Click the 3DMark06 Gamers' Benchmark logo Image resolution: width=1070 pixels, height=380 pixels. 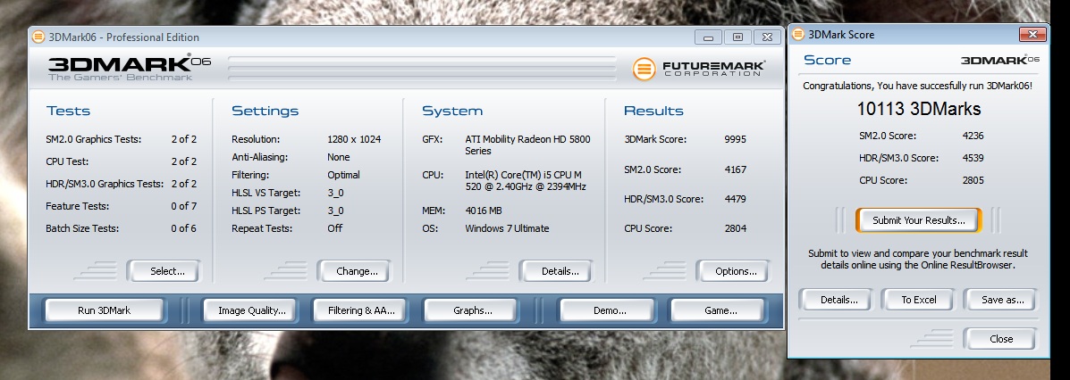(x=129, y=68)
